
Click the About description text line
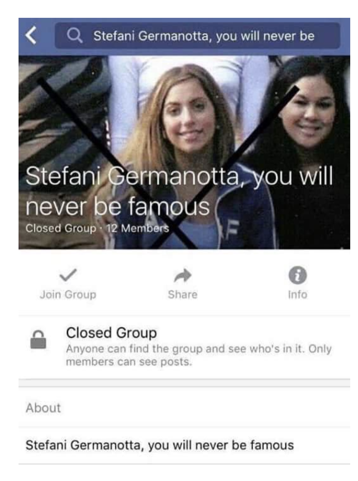[x=159, y=445]
